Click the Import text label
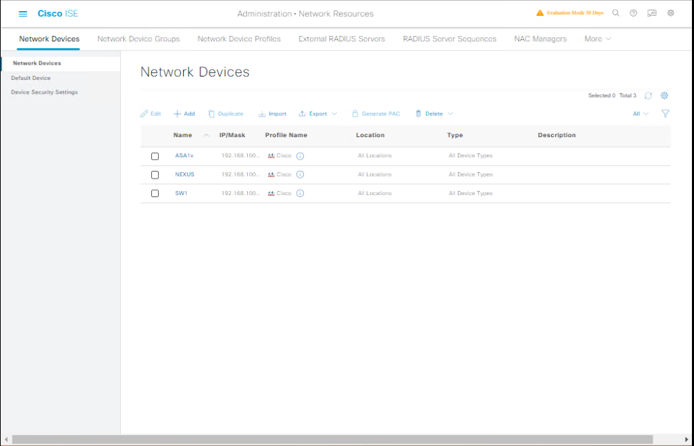This screenshot has width=694, height=446. click(x=278, y=114)
